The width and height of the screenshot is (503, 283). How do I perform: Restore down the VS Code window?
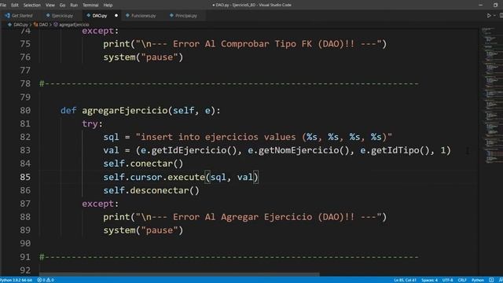click(x=496, y=6)
